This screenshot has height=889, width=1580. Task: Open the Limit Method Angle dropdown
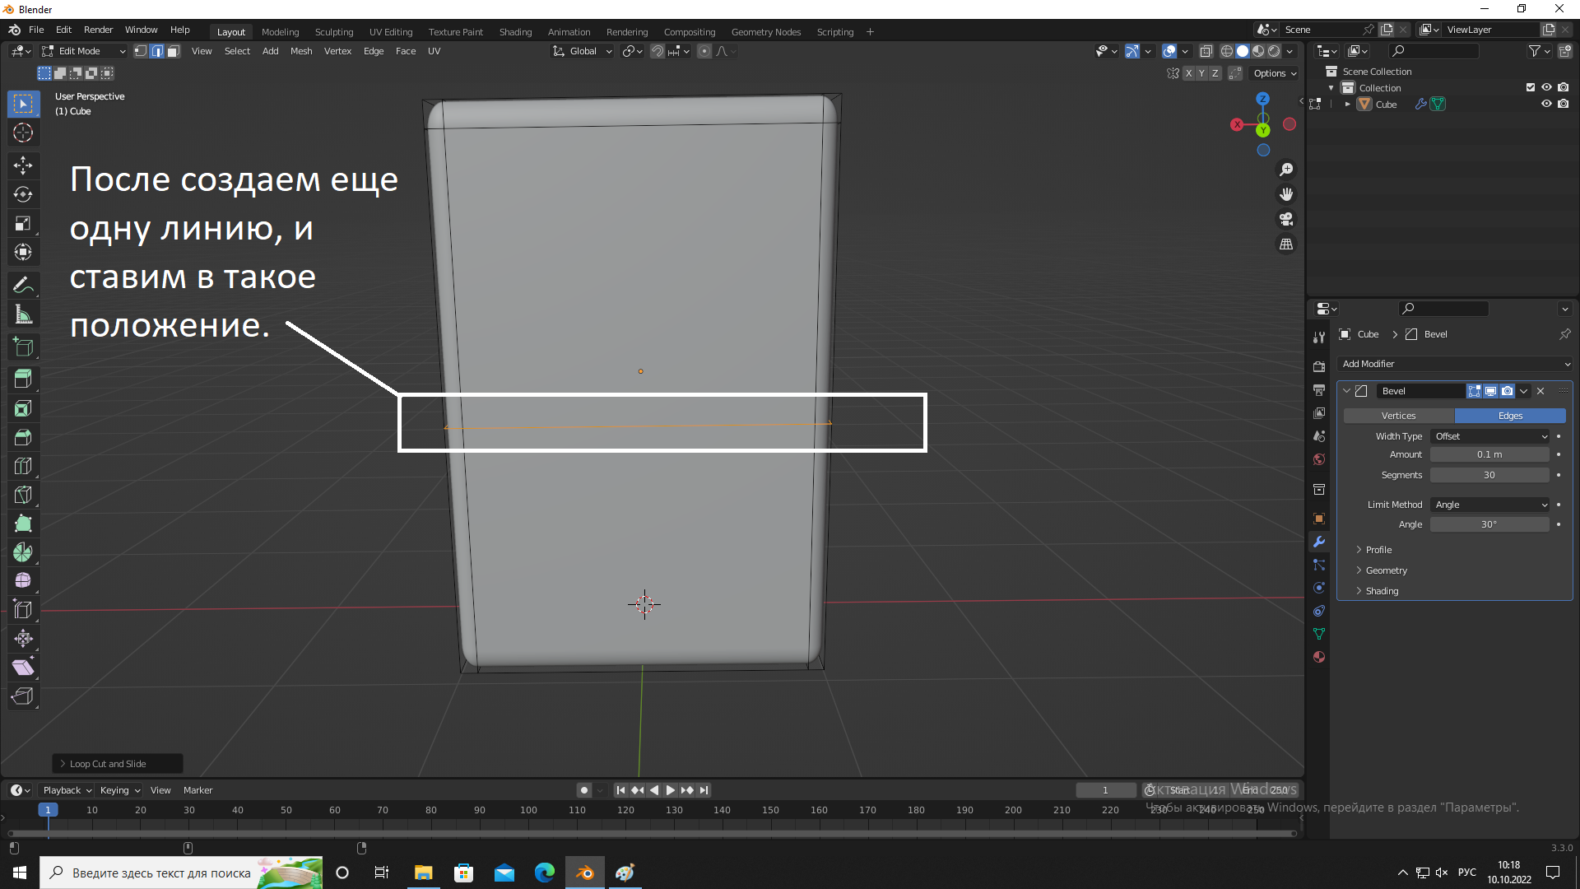pos(1490,505)
